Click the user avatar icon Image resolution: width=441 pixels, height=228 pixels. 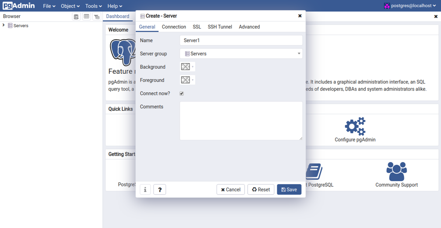(387, 6)
